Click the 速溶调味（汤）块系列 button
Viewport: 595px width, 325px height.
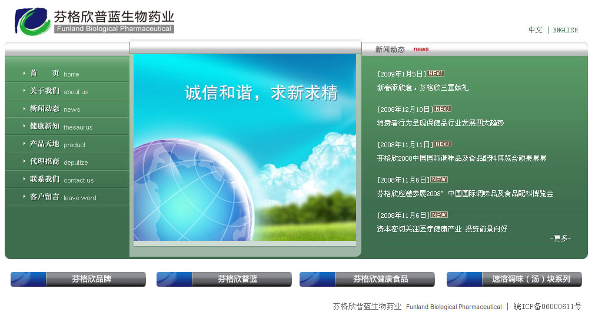pos(514,279)
